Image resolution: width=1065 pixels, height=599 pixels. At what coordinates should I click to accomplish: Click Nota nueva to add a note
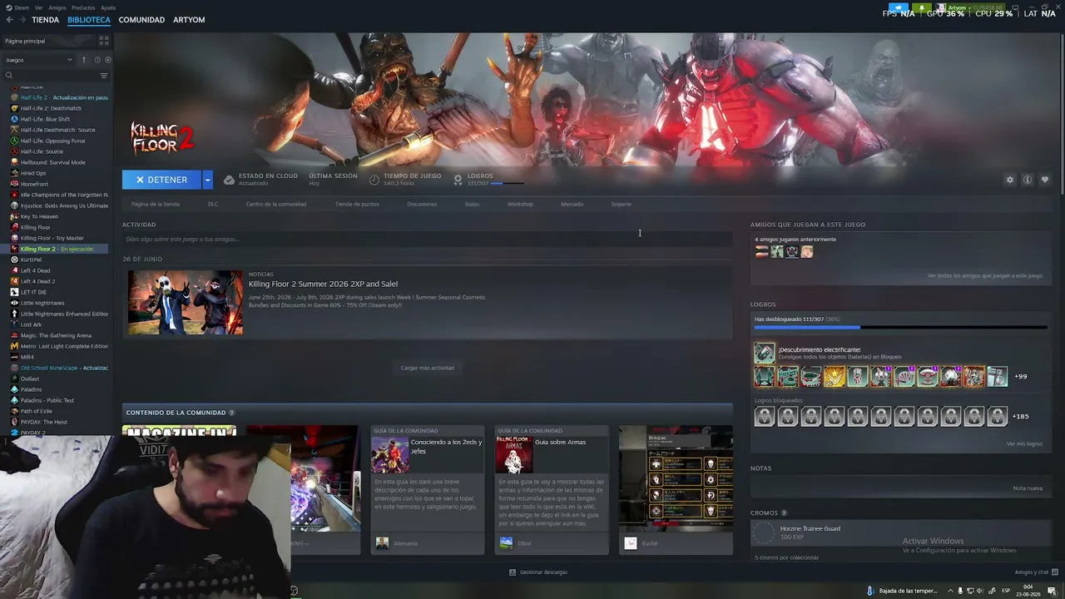pyautogui.click(x=1028, y=488)
